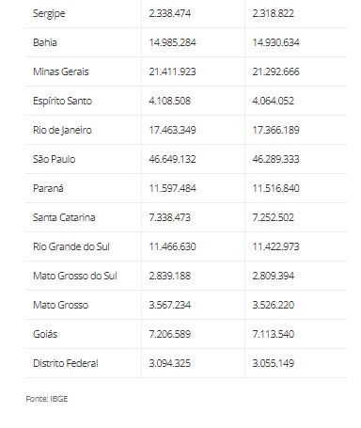Select the Rio de Janeiro row label
This screenshot has height=428, width=361.
pos(62,130)
